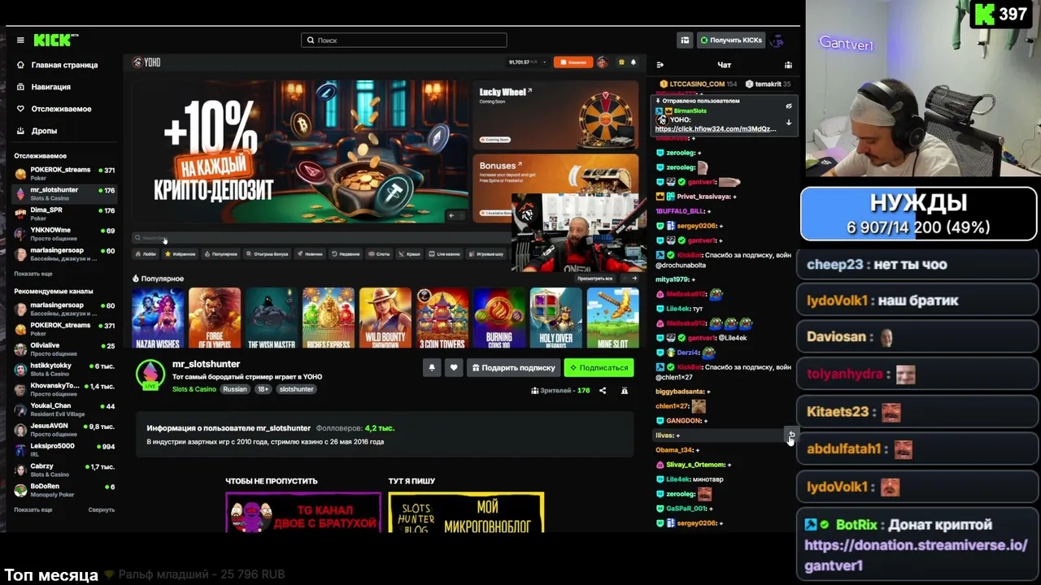Screen dimensions: 1041x585
Task: Open the chat users list icon
Action: coord(788,65)
